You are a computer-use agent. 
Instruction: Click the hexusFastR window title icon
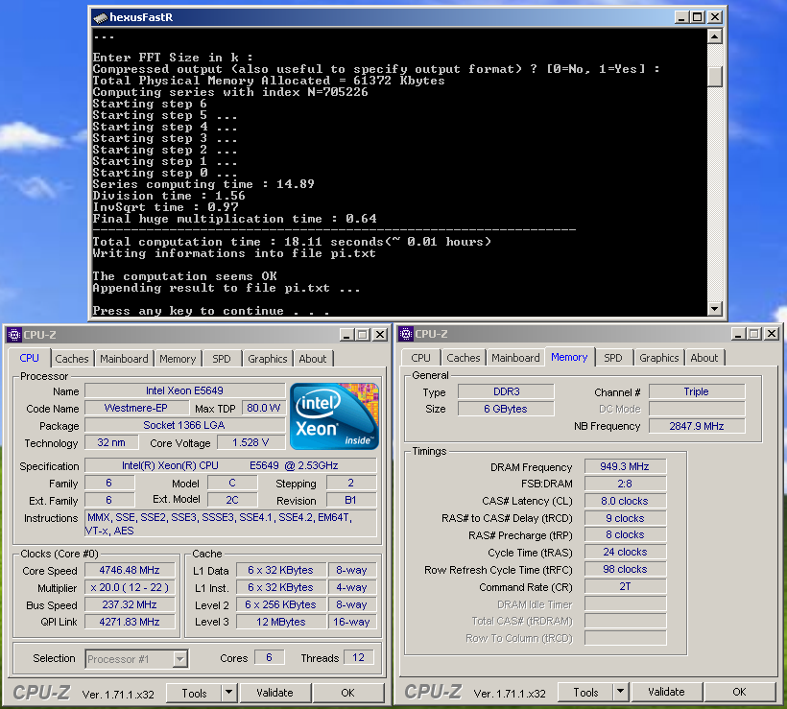pyautogui.click(x=100, y=17)
